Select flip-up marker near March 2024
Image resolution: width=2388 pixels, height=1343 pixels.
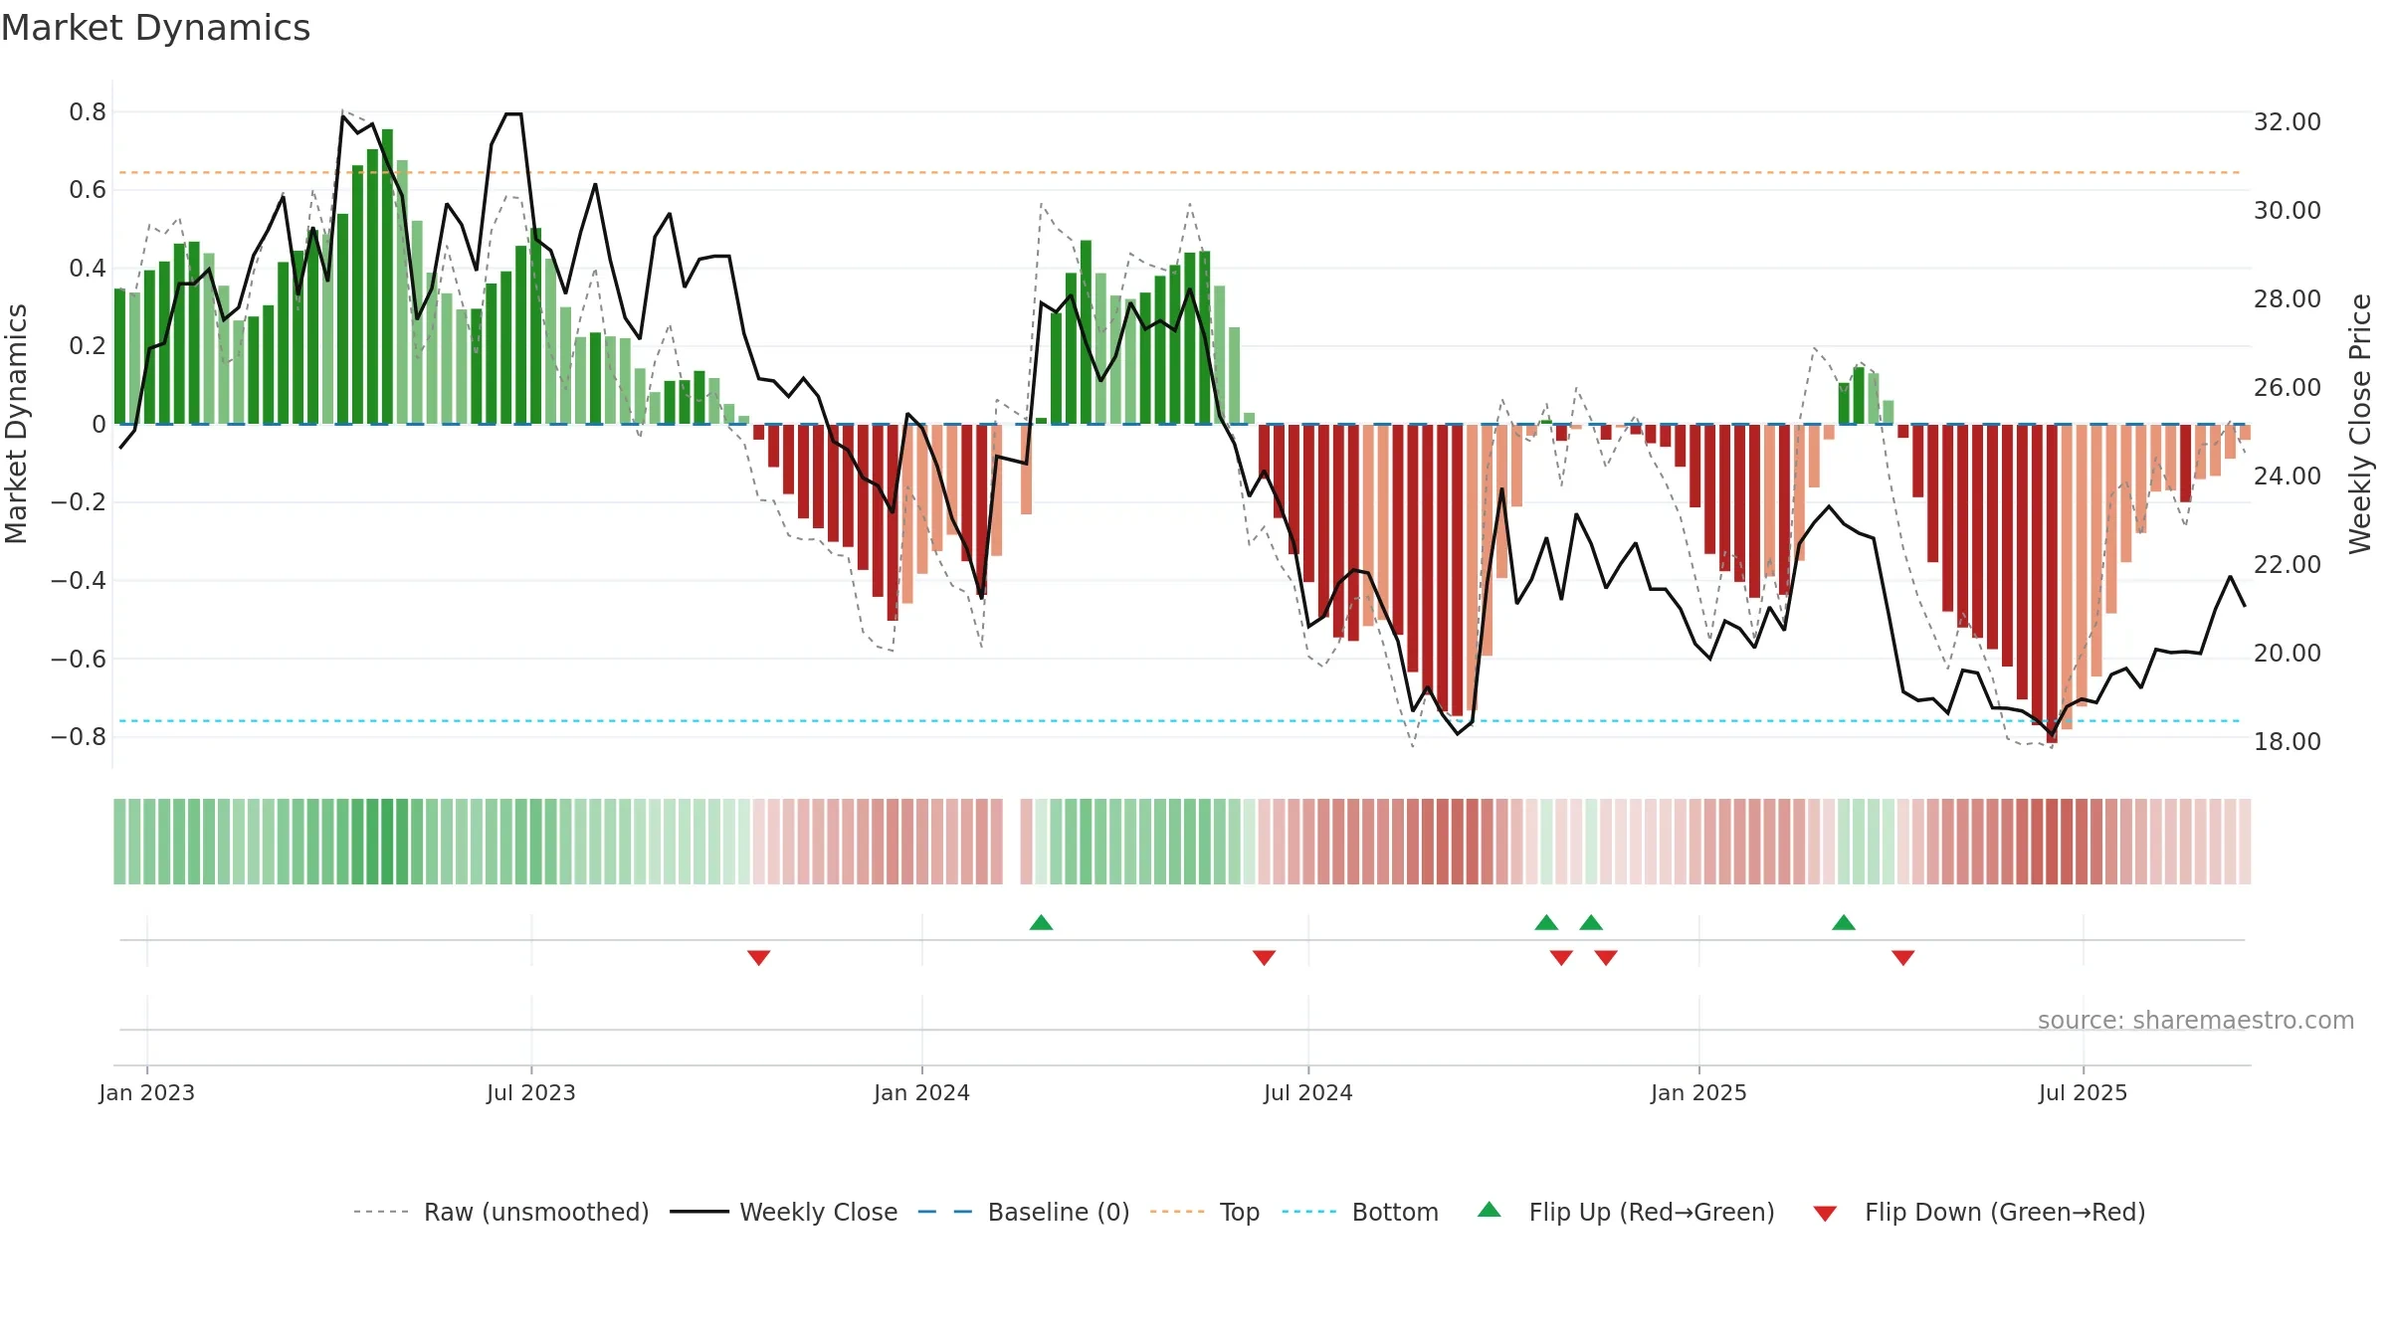point(1041,922)
